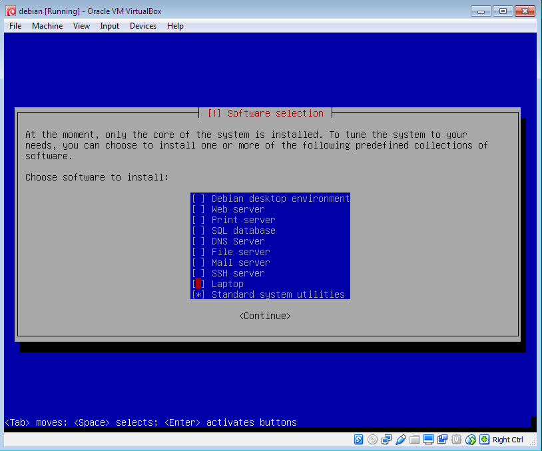Open the View menu
The width and height of the screenshot is (542, 451).
[x=82, y=26]
